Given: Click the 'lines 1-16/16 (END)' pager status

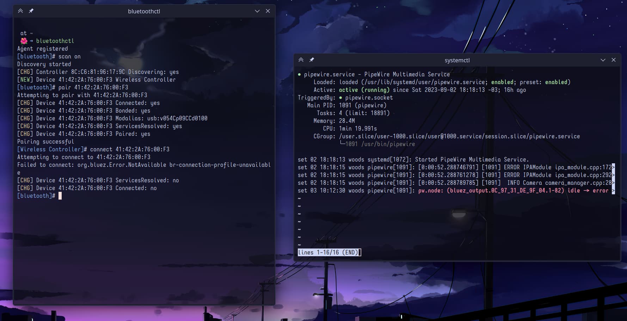Looking at the screenshot, I should pos(328,252).
